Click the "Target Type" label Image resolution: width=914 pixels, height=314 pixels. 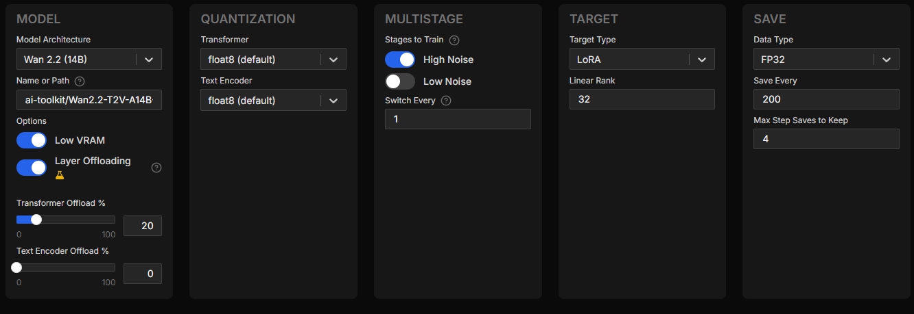click(594, 40)
